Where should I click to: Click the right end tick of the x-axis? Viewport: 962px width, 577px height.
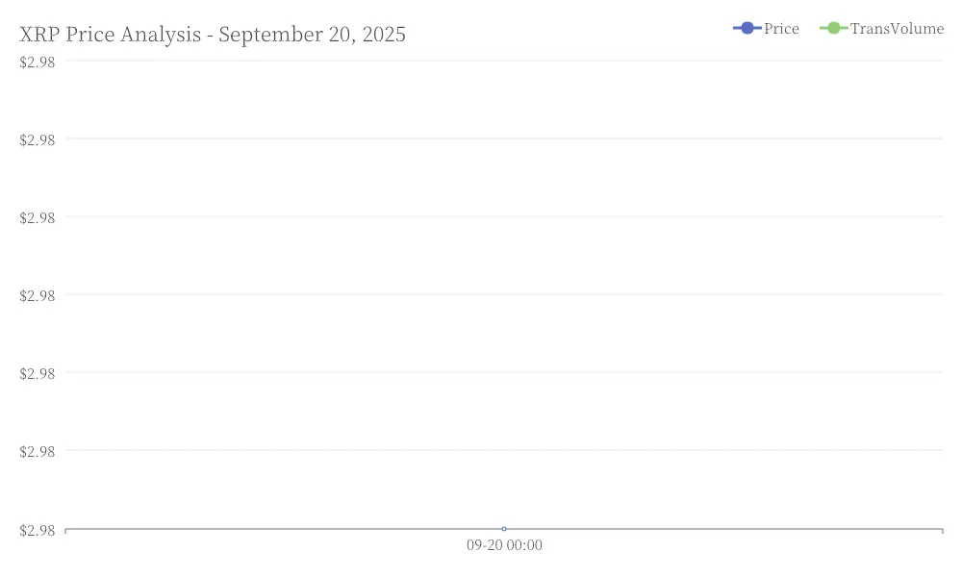943,531
